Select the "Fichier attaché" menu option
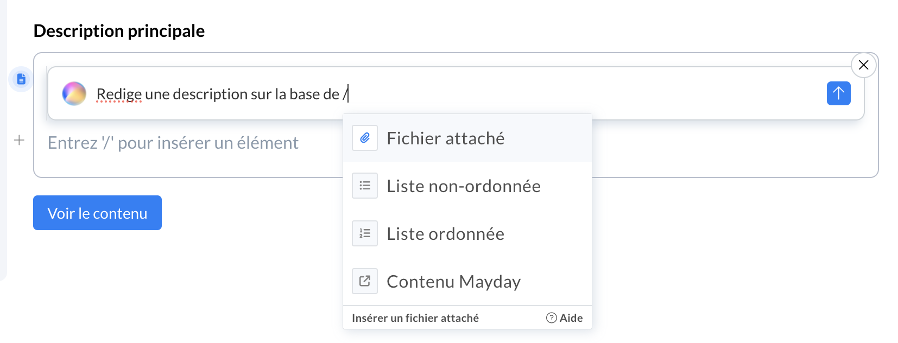 [x=446, y=138]
